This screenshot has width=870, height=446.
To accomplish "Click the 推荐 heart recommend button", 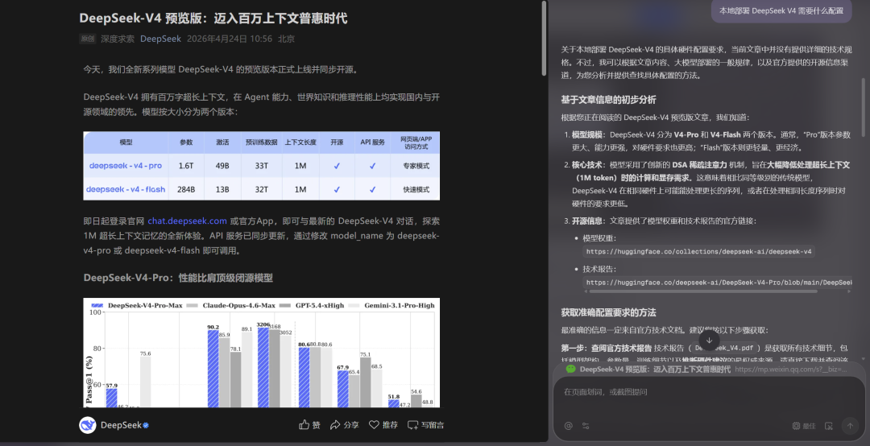I will [x=383, y=425].
